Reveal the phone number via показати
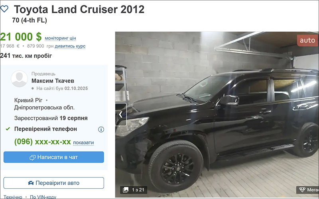 tap(83, 142)
